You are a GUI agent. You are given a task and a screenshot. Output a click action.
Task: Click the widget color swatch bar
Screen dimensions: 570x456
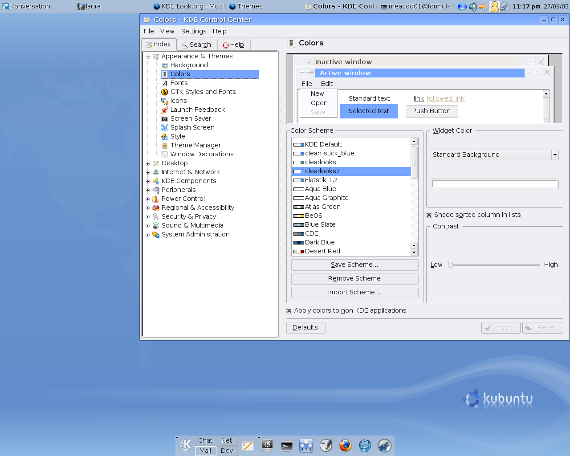[x=494, y=184]
